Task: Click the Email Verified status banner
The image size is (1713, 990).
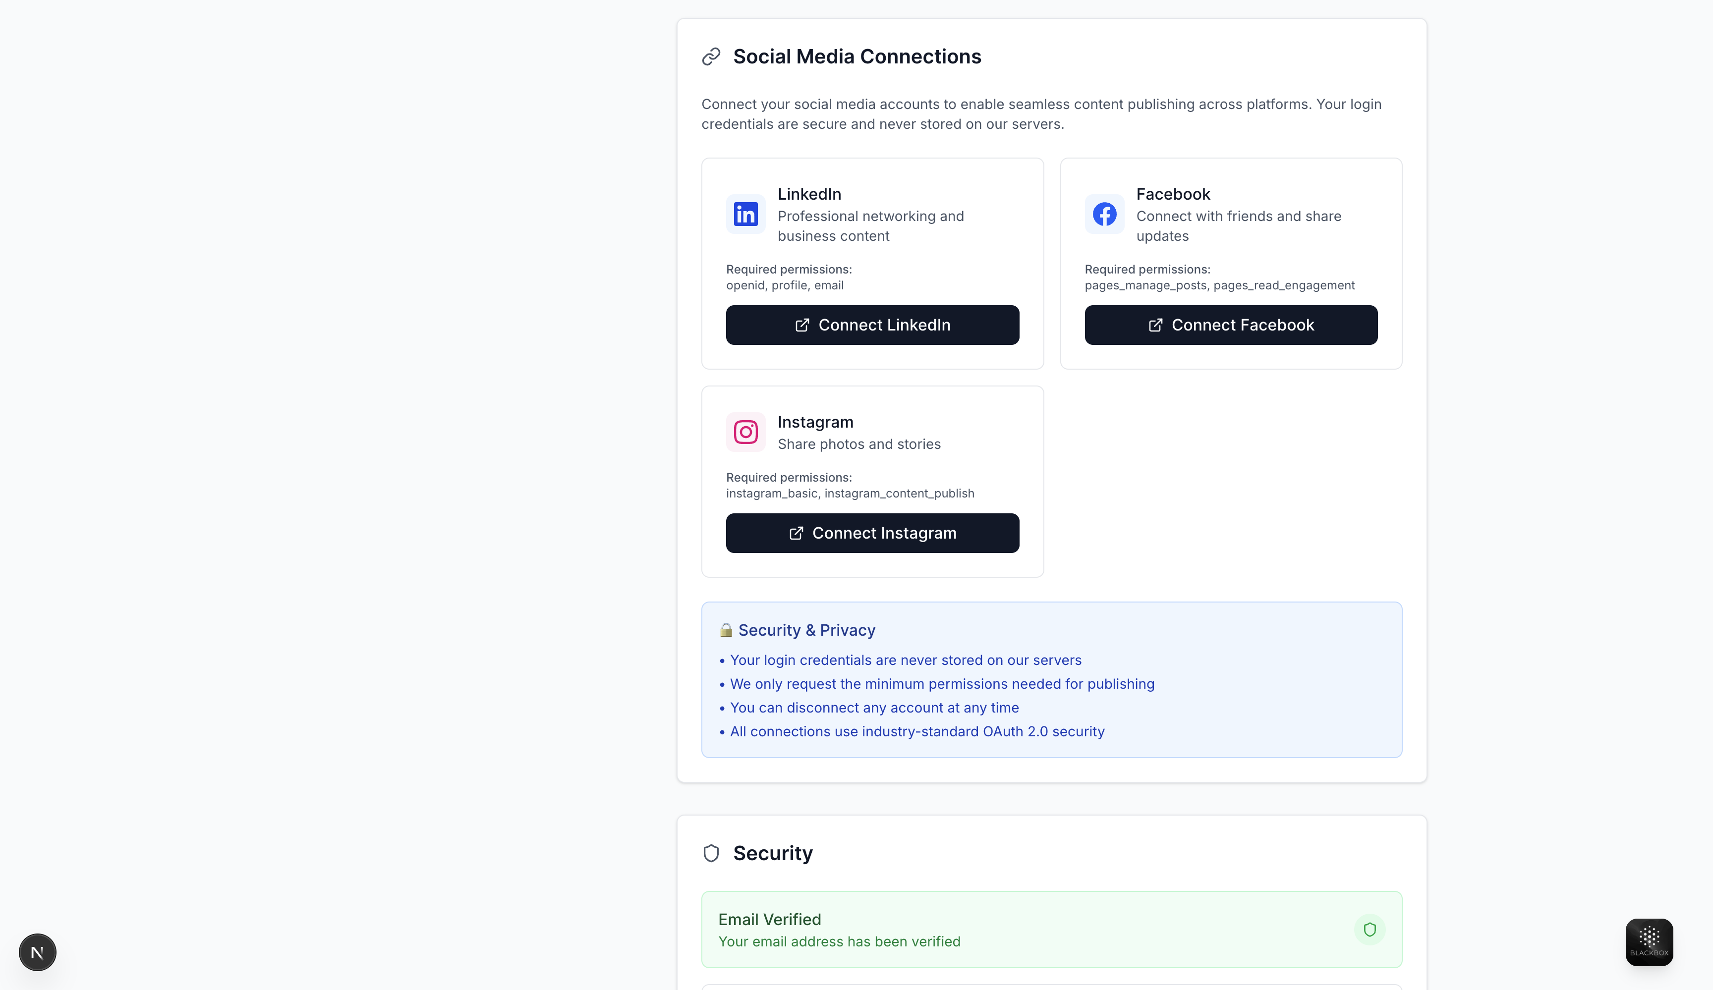Action: [1051, 930]
